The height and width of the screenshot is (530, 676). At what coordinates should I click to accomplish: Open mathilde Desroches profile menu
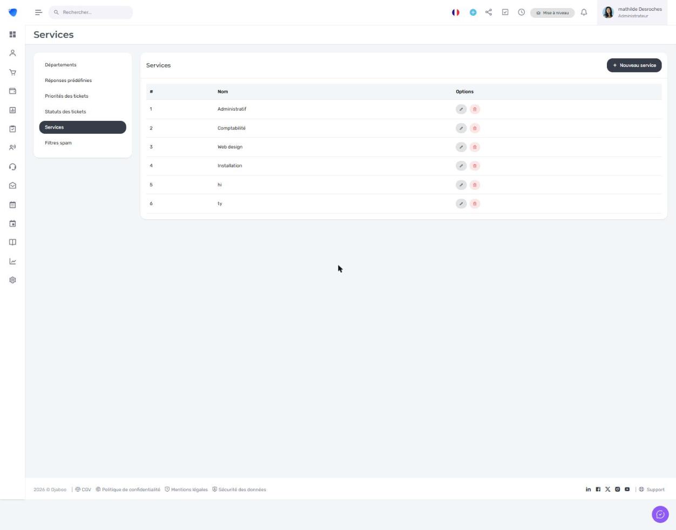click(632, 12)
